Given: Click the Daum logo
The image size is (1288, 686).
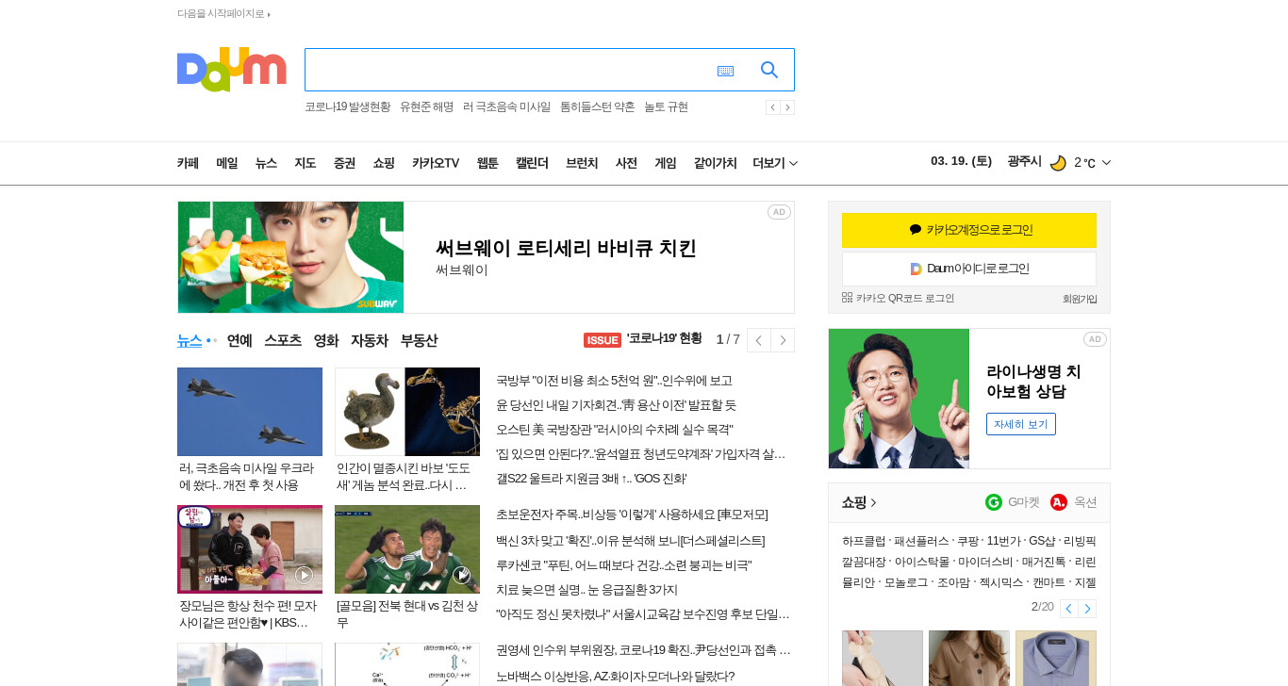Looking at the screenshot, I should [x=231, y=70].
